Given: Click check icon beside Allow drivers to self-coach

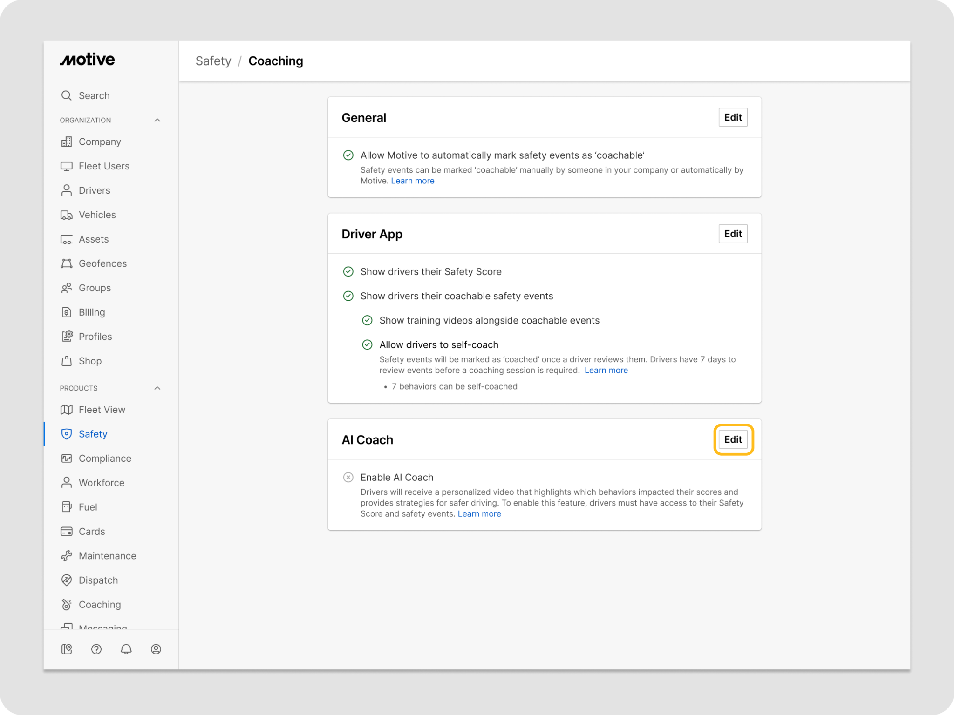Looking at the screenshot, I should pos(367,344).
